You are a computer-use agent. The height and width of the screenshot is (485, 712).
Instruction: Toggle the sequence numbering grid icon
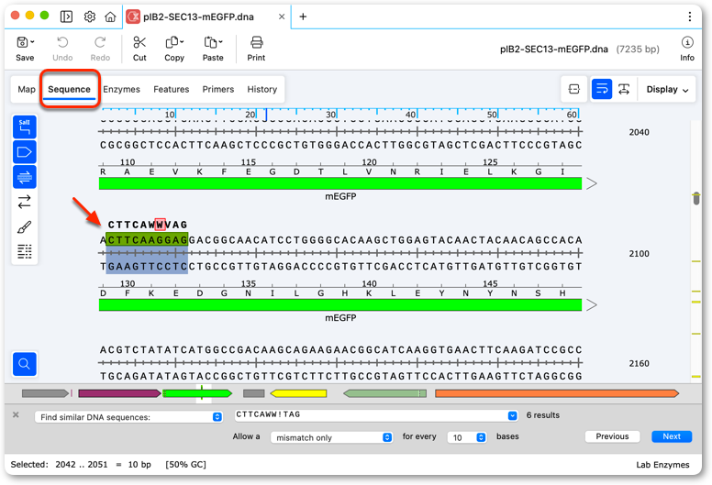(25, 251)
